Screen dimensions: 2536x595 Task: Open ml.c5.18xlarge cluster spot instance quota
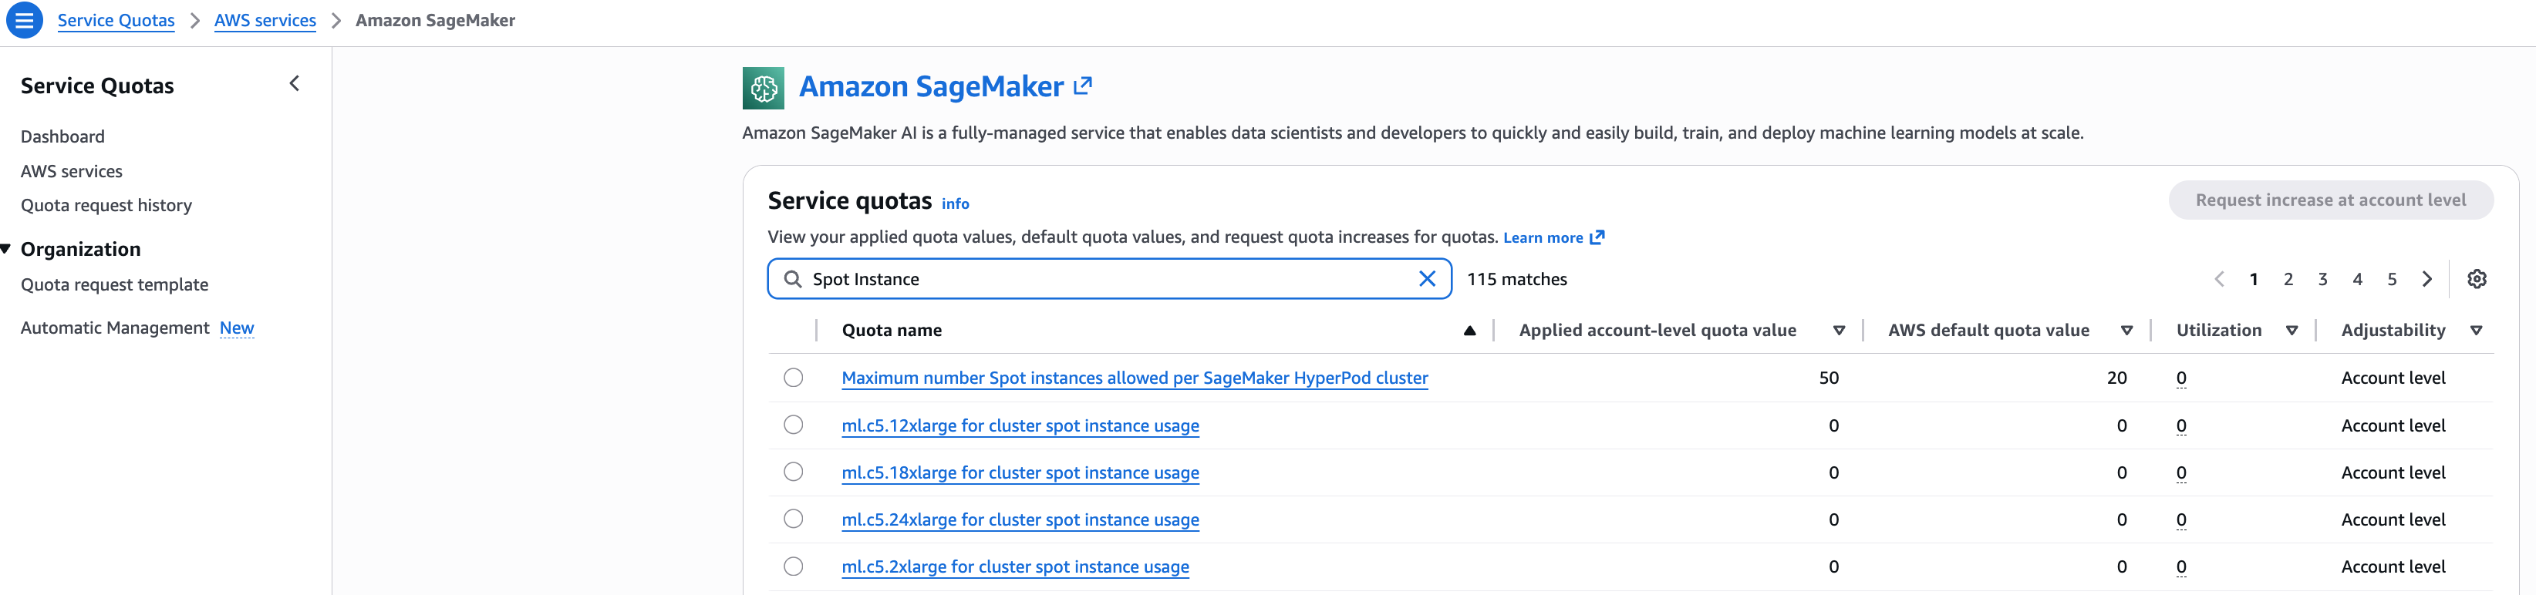pyautogui.click(x=1020, y=473)
